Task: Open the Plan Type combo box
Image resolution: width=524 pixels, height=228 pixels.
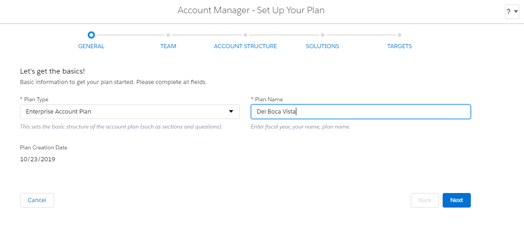Action: (130, 112)
